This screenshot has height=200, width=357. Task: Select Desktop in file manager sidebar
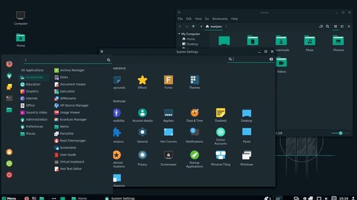[x=190, y=44]
